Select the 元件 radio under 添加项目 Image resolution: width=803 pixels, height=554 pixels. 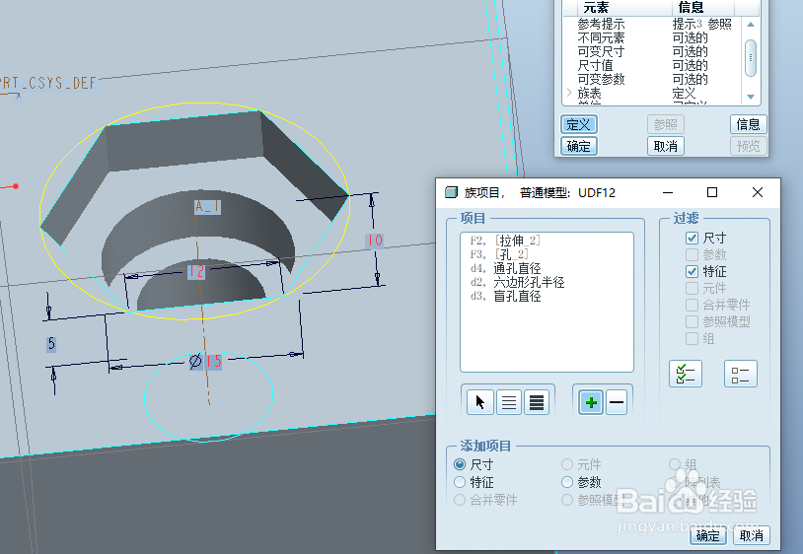pos(567,464)
